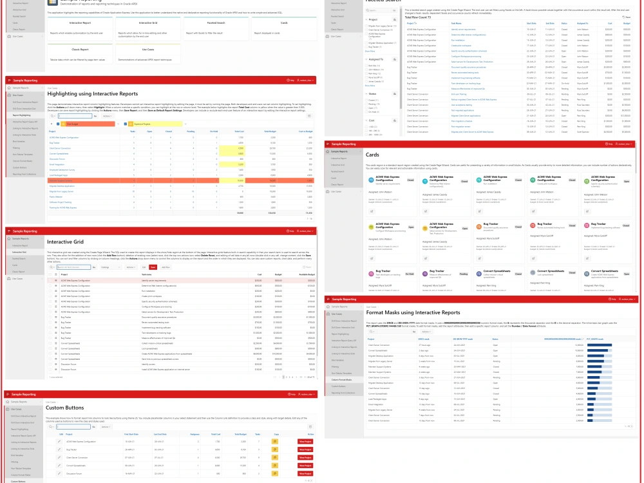644x483 pixels.
Task: Open user menu dropdown on Highlighting page header
Action: click(x=305, y=80)
